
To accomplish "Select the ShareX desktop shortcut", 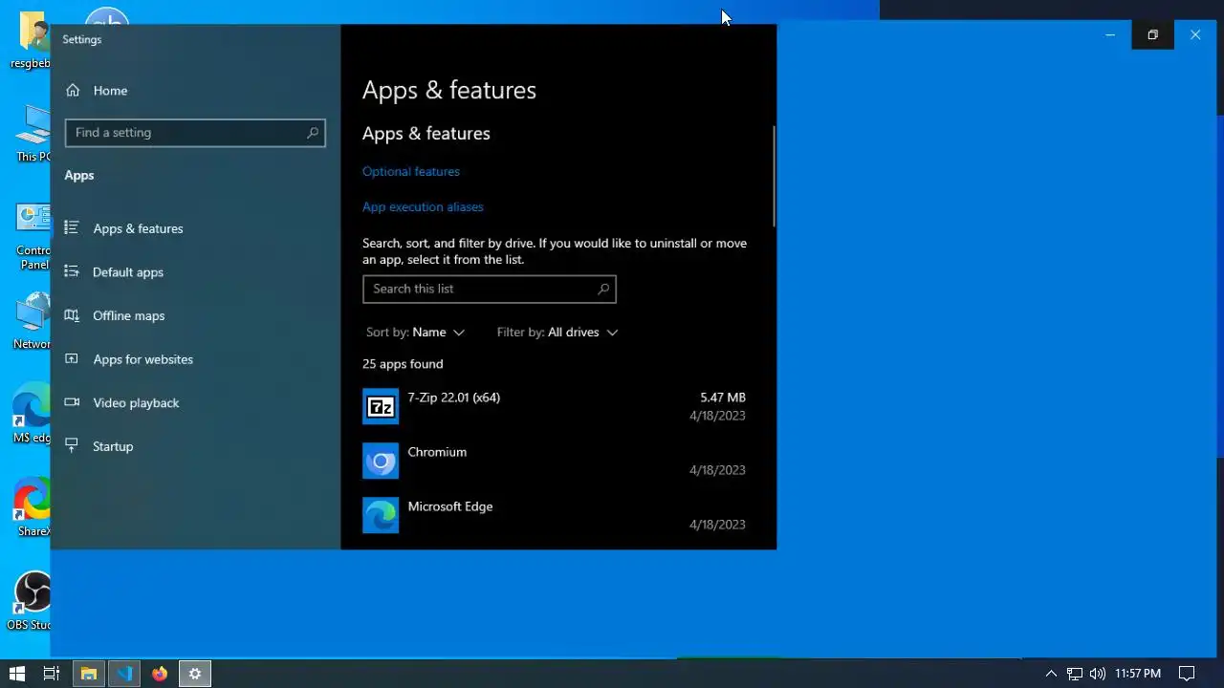I will pos(33,508).
